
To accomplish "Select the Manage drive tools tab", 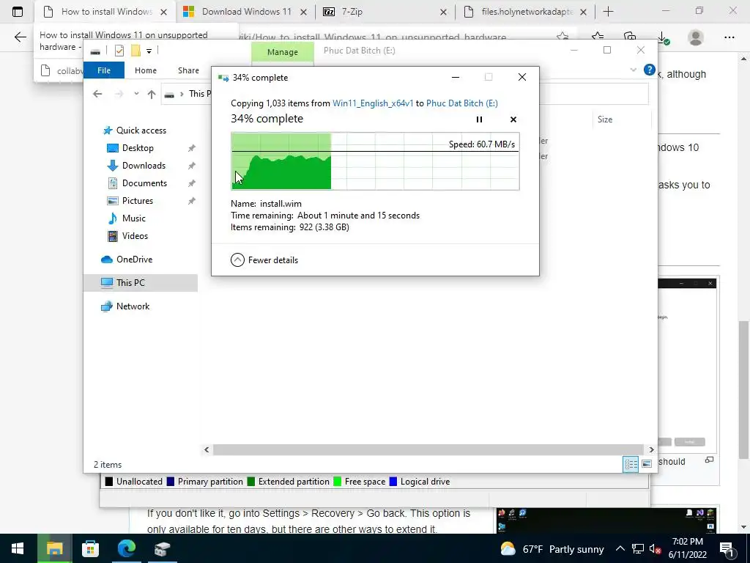I will [282, 52].
